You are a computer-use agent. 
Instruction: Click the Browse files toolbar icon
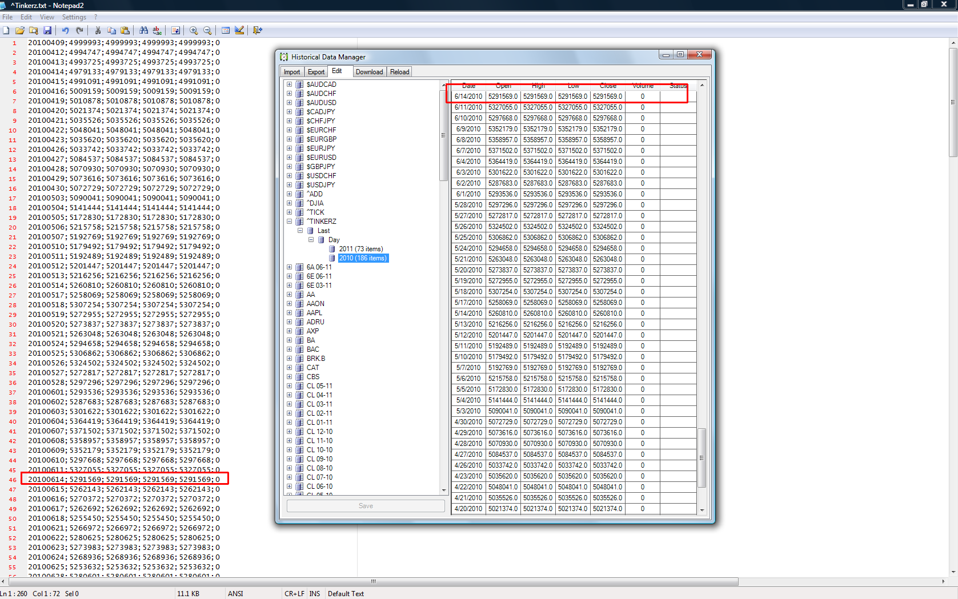pos(34,30)
